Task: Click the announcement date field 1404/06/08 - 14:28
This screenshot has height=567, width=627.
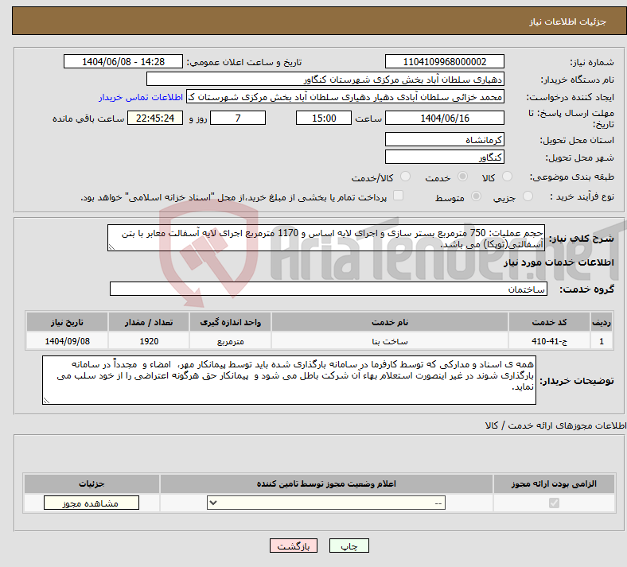Action: 123,61
